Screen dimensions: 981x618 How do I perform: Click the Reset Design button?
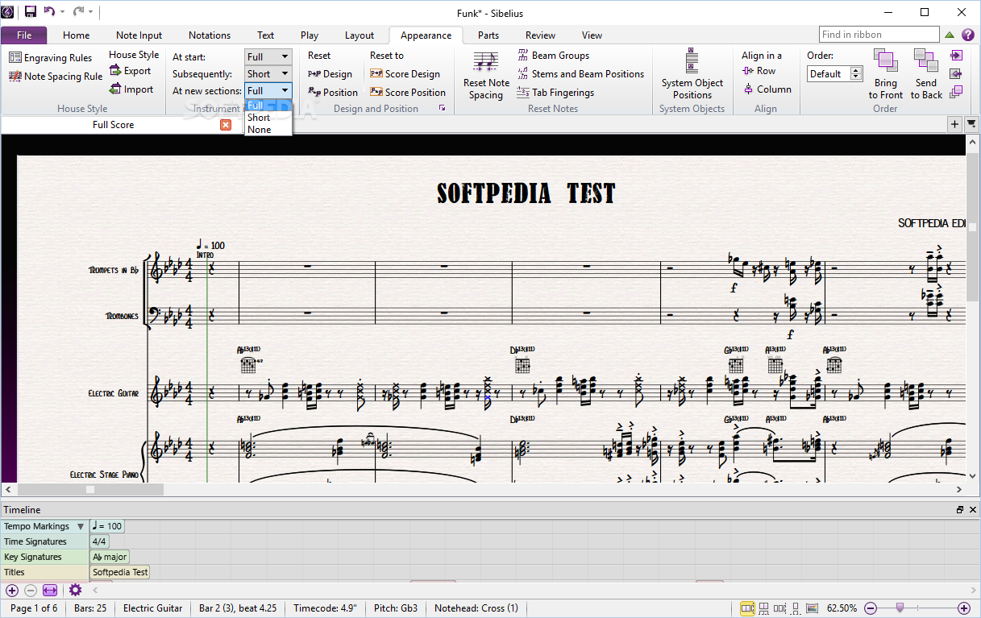click(330, 74)
